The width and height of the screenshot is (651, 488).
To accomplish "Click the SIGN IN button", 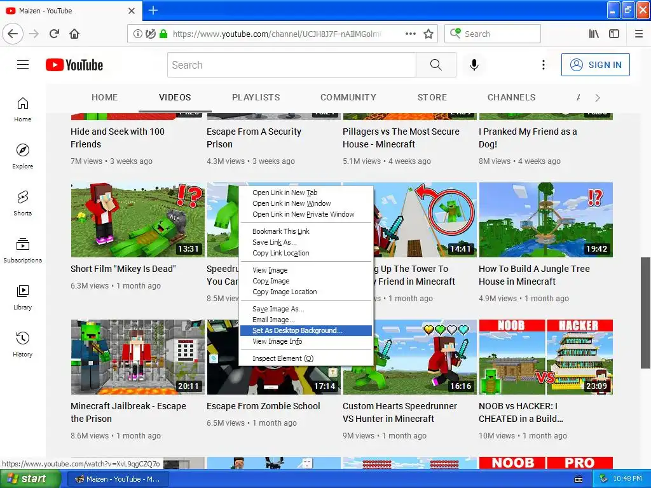I will coord(595,65).
